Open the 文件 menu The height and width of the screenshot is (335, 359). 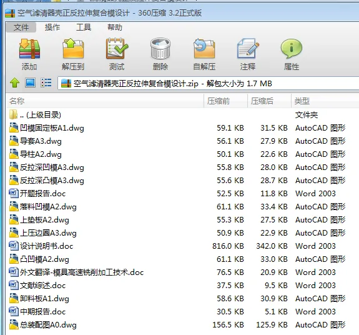tap(21, 27)
